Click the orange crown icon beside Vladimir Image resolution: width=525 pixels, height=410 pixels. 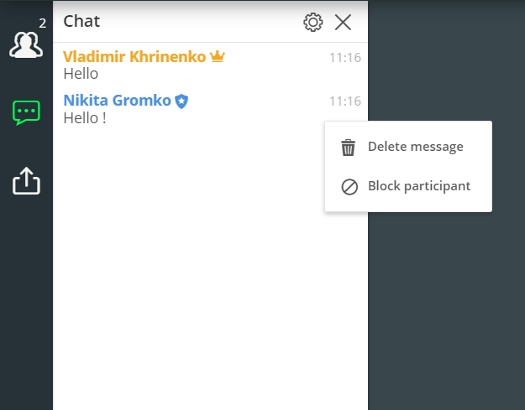tap(218, 56)
